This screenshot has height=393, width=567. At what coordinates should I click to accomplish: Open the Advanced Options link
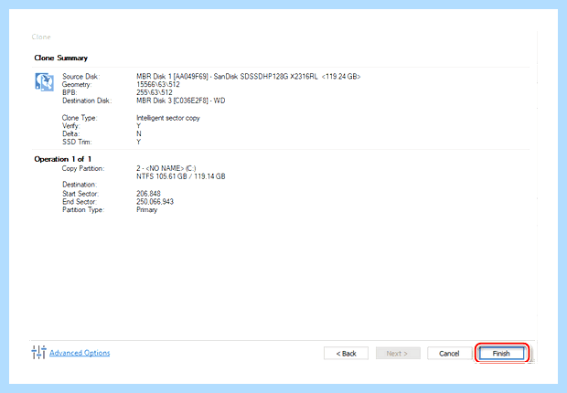[x=80, y=353]
